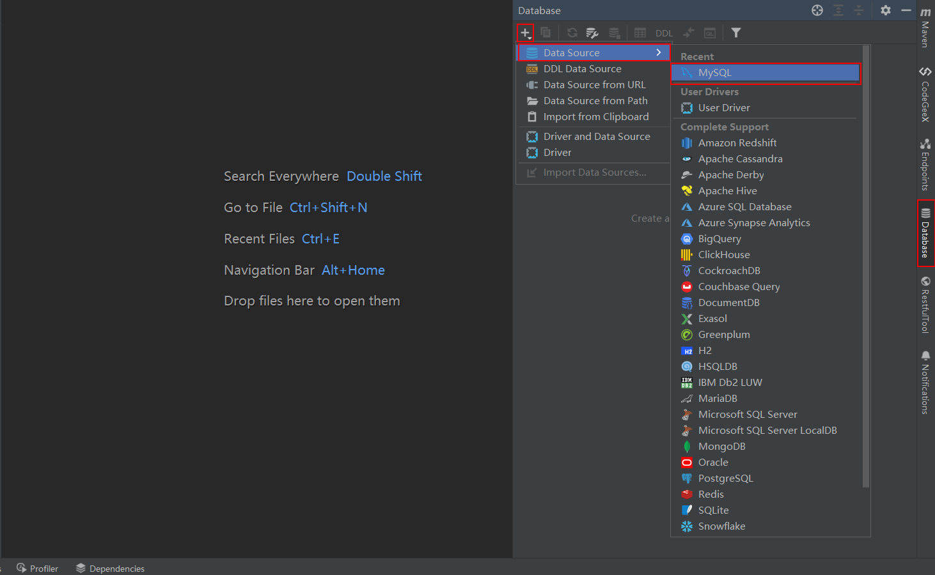Click the crosshair Select Opened File icon
The width and height of the screenshot is (935, 575).
pos(817,10)
